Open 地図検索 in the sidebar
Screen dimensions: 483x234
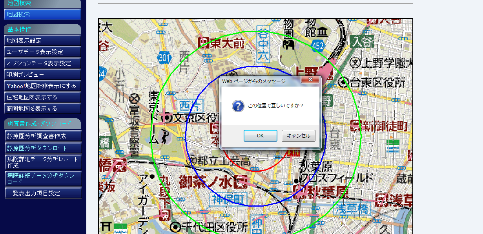42,14
